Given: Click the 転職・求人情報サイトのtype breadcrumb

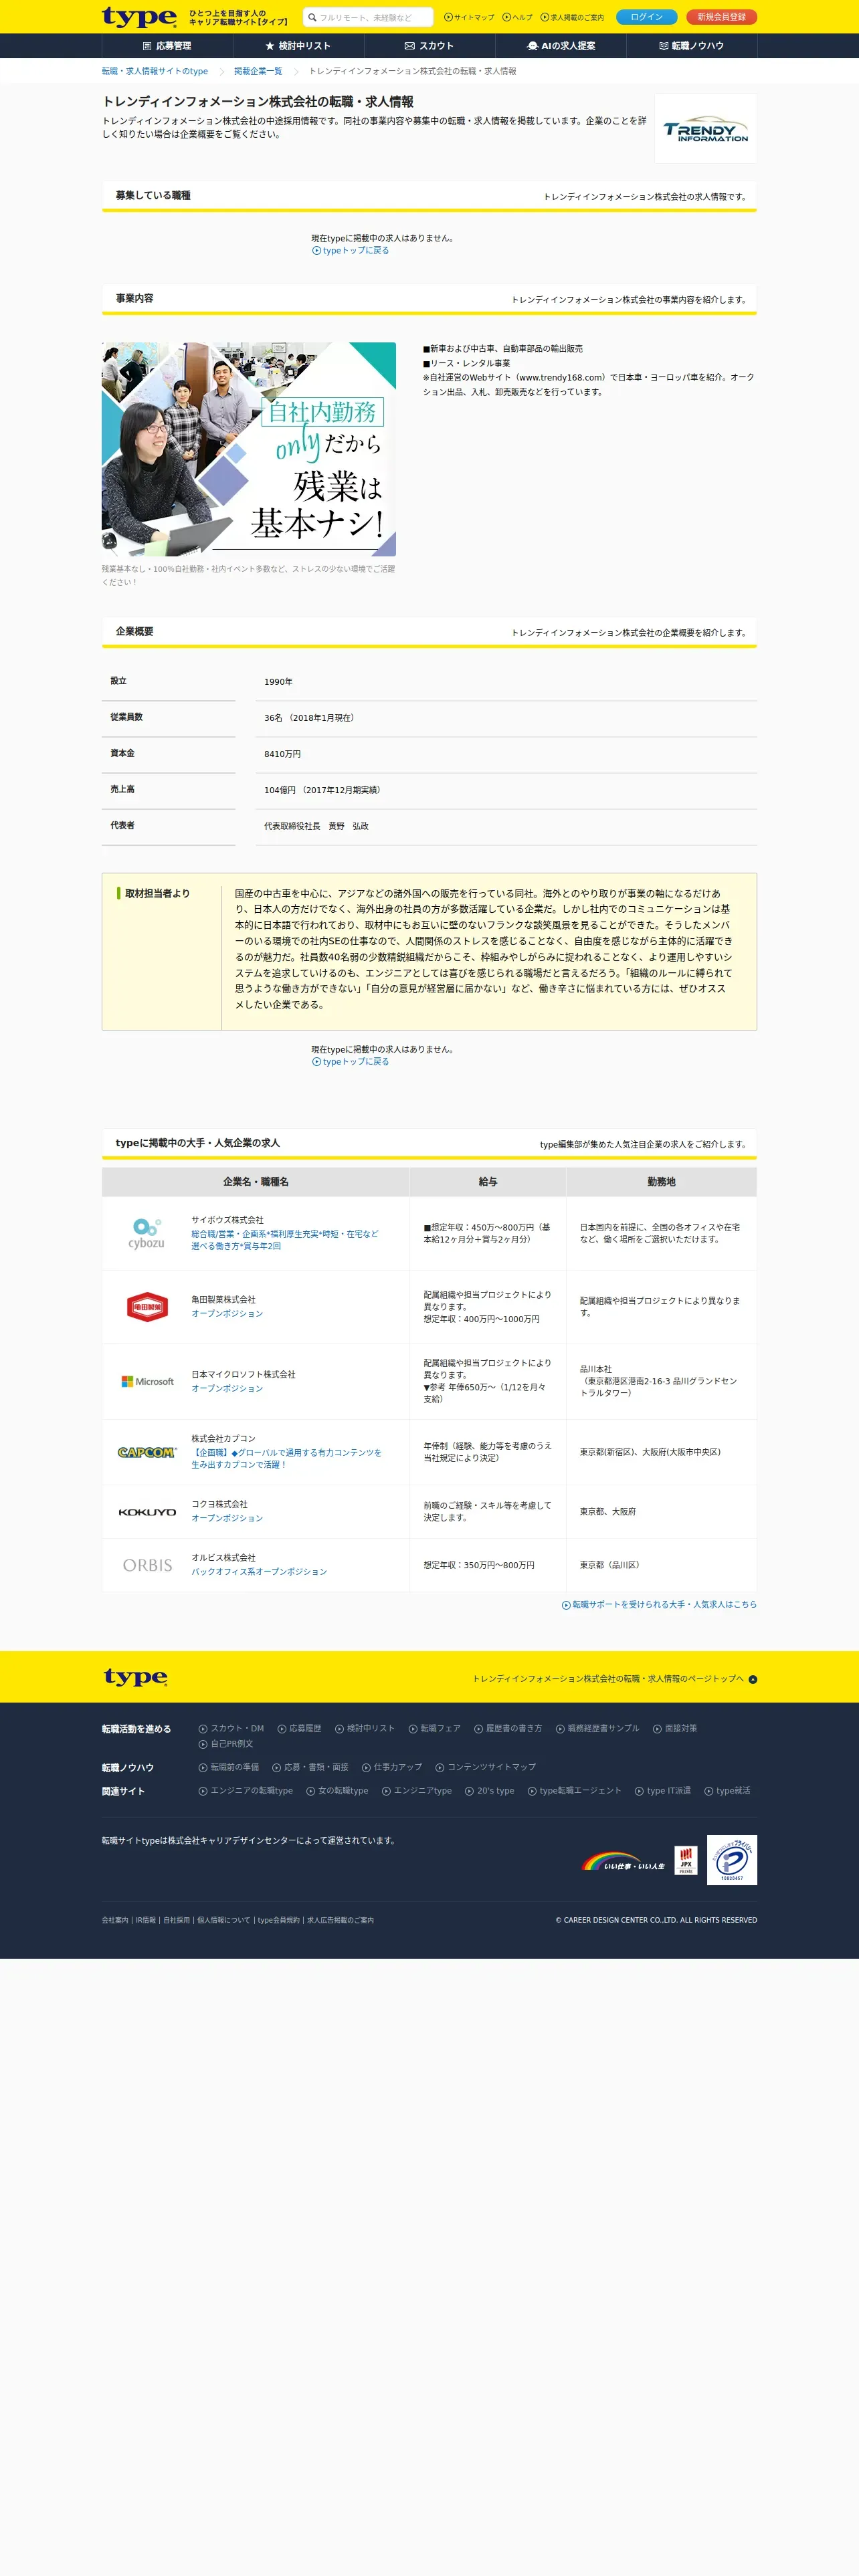Looking at the screenshot, I should click(155, 71).
